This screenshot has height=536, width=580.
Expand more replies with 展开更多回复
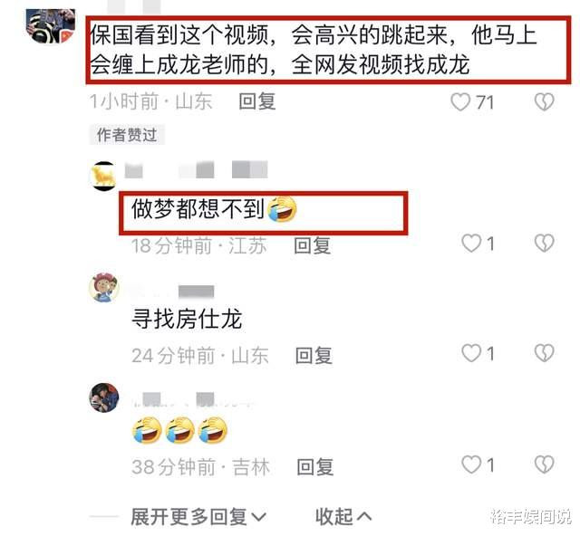tap(198, 516)
